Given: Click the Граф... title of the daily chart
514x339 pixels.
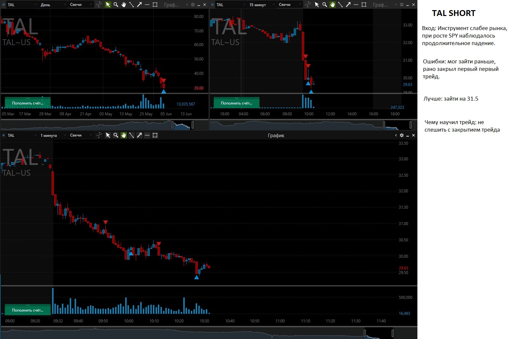Looking at the screenshot, I should 172,5.
